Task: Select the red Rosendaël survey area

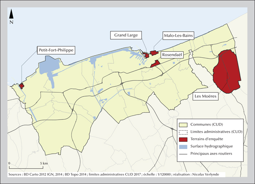Action: 155,64
